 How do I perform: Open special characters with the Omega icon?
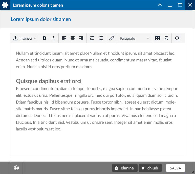coord(177,38)
